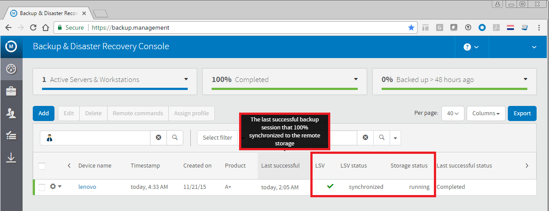Sort by the LSV status column
549x211 pixels.
click(354, 165)
